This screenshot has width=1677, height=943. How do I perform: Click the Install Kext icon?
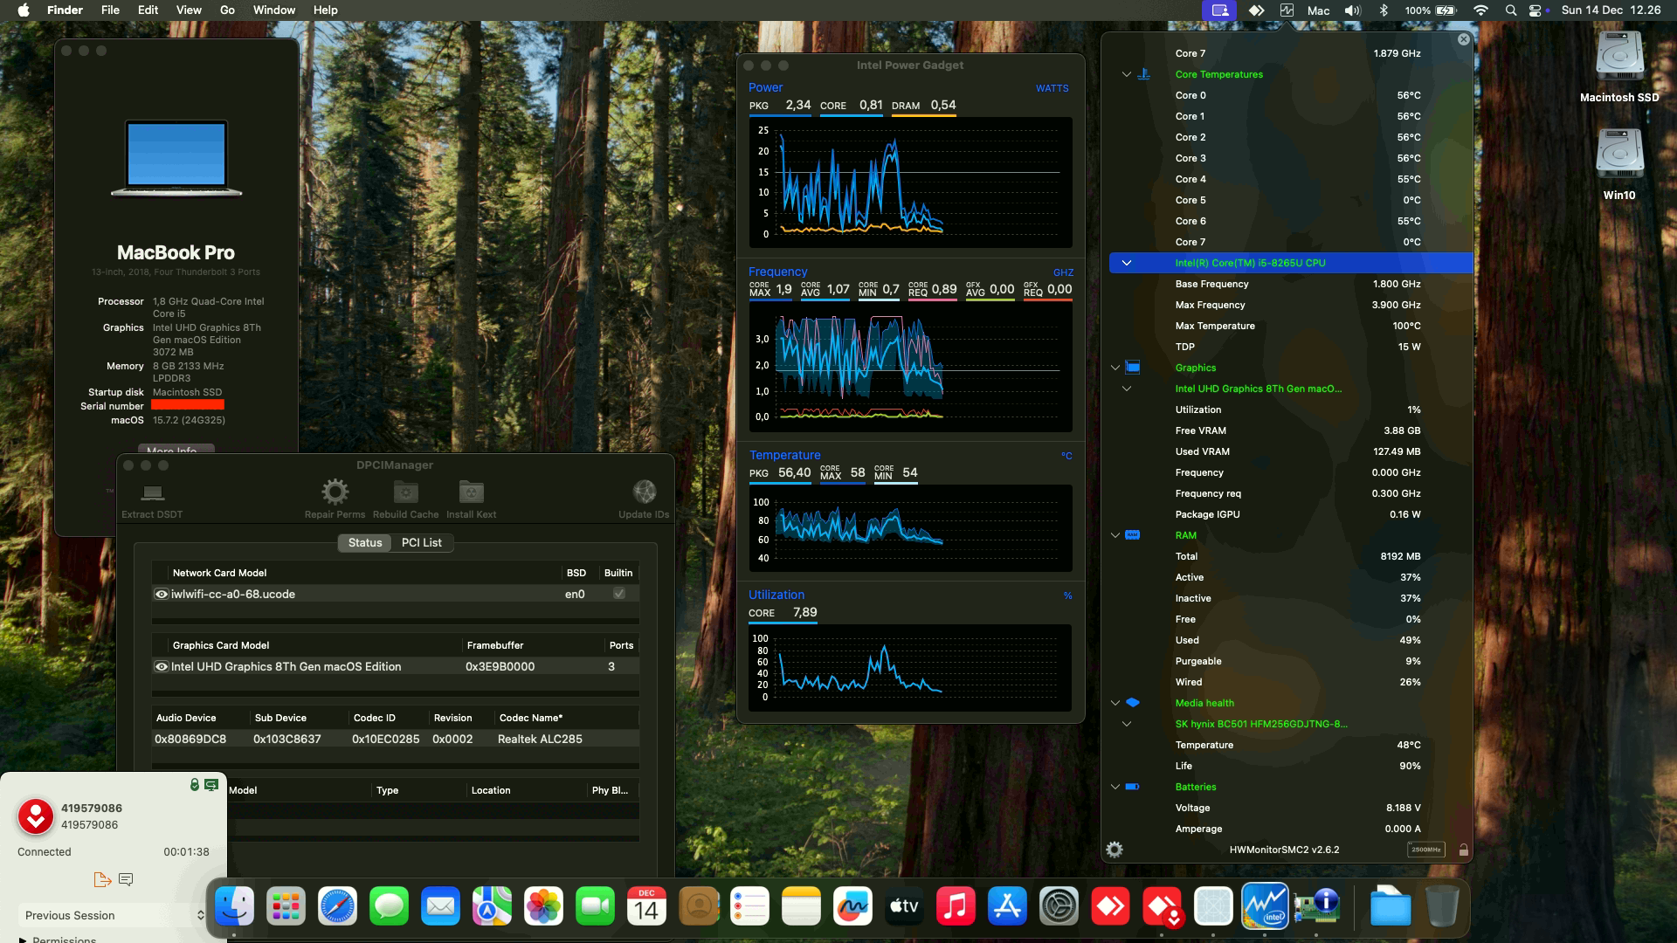(x=471, y=492)
